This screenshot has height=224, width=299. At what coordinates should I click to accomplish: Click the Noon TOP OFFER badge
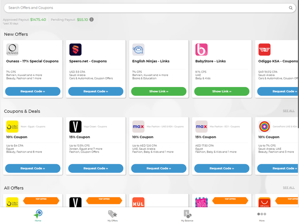(41, 201)
